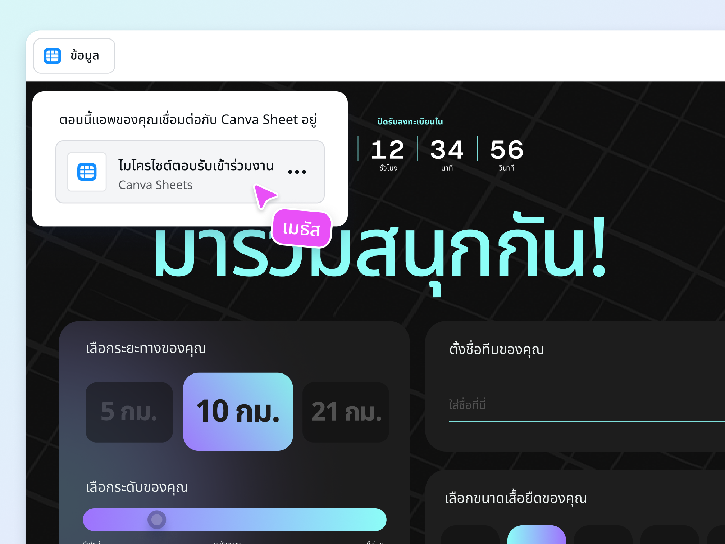Click the skill level slider handle
The image size is (725, 544).
(157, 520)
